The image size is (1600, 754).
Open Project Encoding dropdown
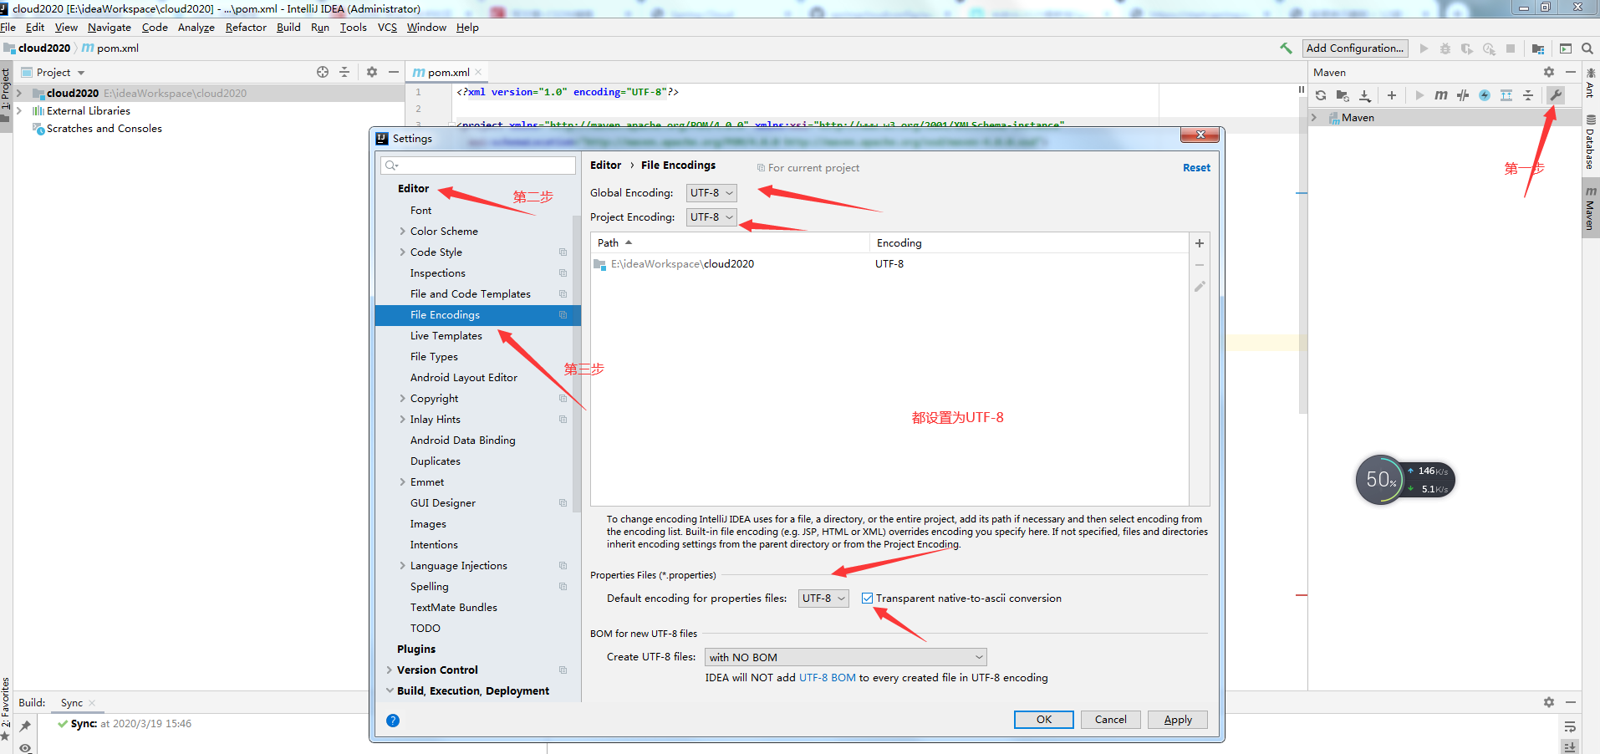[711, 217]
